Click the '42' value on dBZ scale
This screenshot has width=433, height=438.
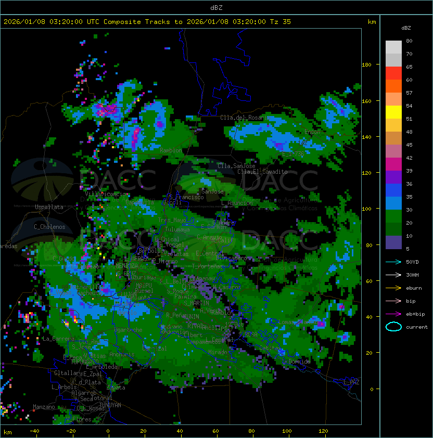[x=409, y=158]
